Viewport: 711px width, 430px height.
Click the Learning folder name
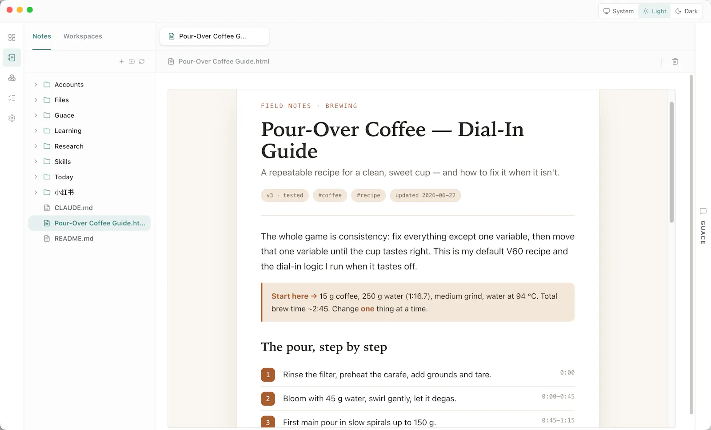pos(68,131)
